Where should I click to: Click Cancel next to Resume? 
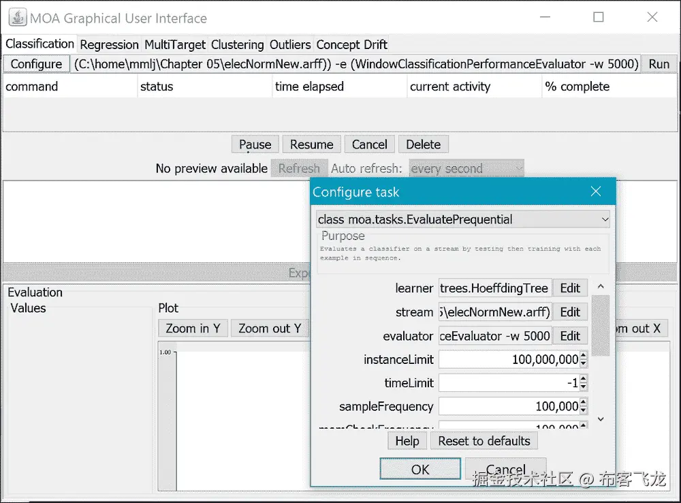point(369,144)
